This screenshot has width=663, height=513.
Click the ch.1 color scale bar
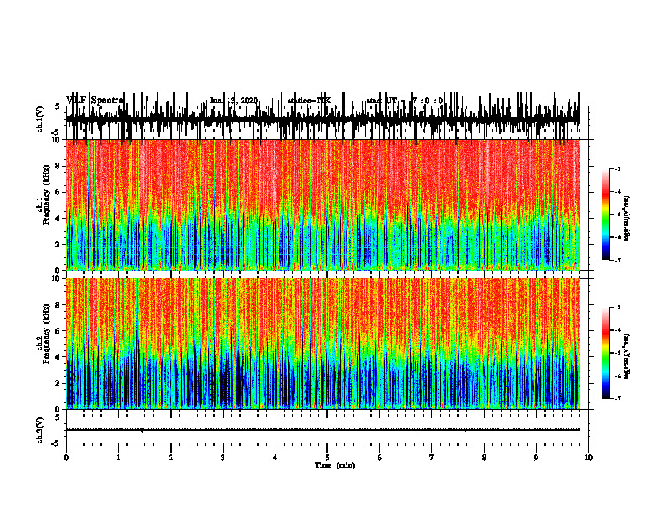[606, 215]
